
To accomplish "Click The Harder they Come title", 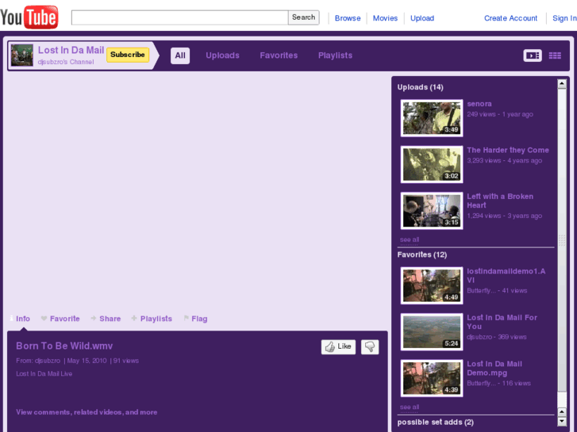I will (508, 150).
